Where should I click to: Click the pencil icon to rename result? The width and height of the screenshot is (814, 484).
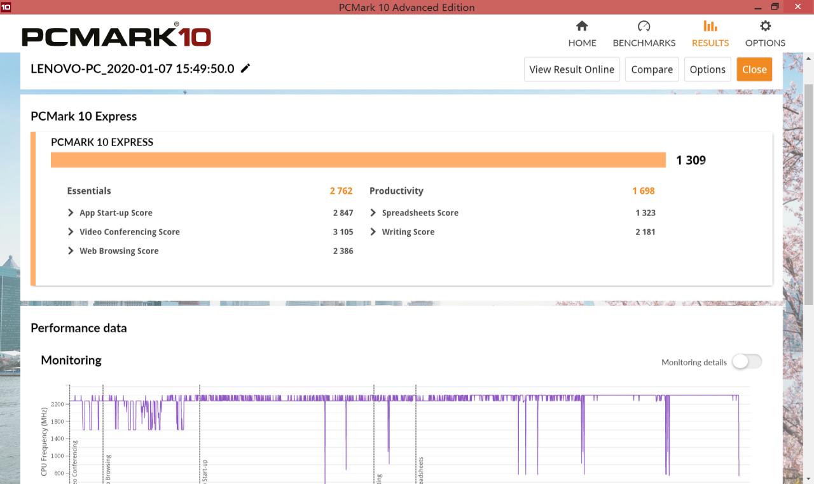245,68
